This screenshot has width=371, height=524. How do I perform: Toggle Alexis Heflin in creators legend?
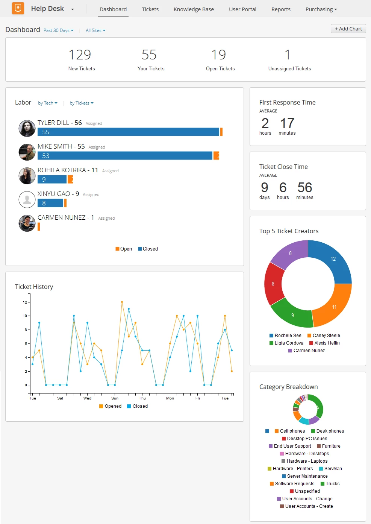click(x=324, y=343)
